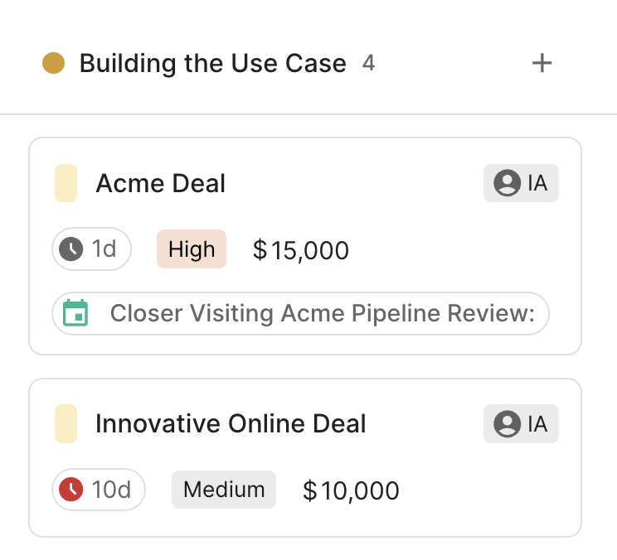
Task: Select the Building the Use Case column header
Action: pos(212,63)
